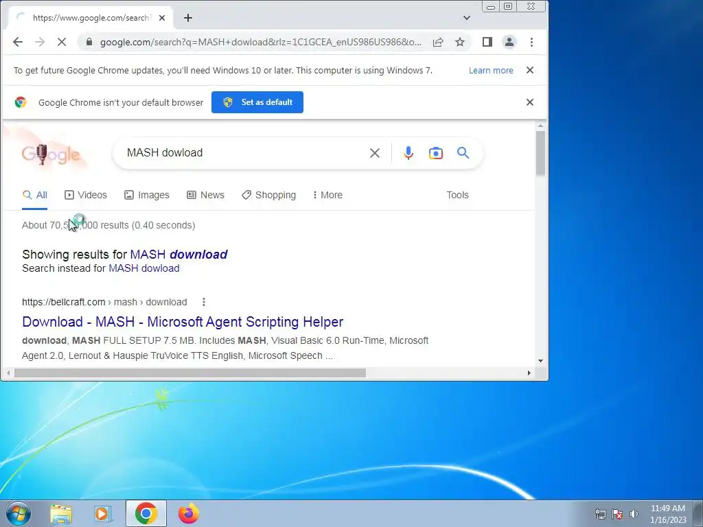Click the address bar URL

[x=260, y=42]
